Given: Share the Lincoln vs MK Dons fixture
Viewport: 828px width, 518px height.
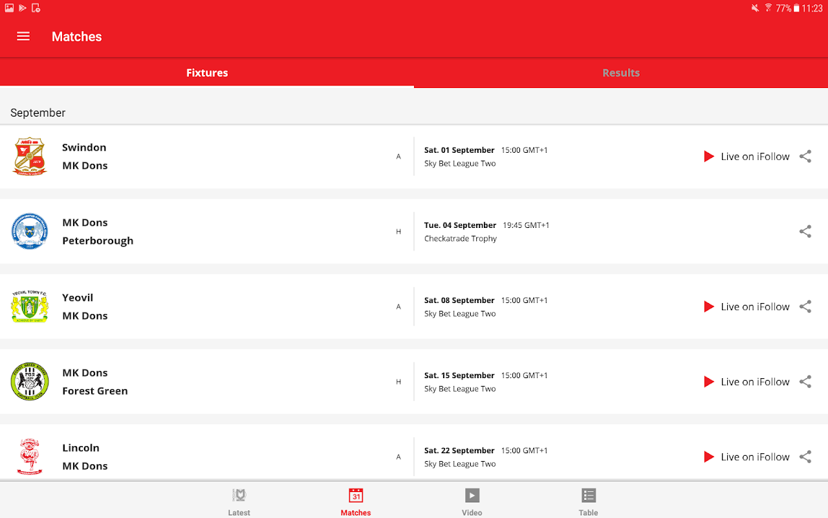Looking at the screenshot, I should (x=805, y=456).
